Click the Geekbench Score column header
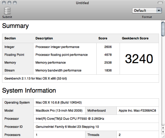This screenshot has height=138, width=165. (135, 38)
